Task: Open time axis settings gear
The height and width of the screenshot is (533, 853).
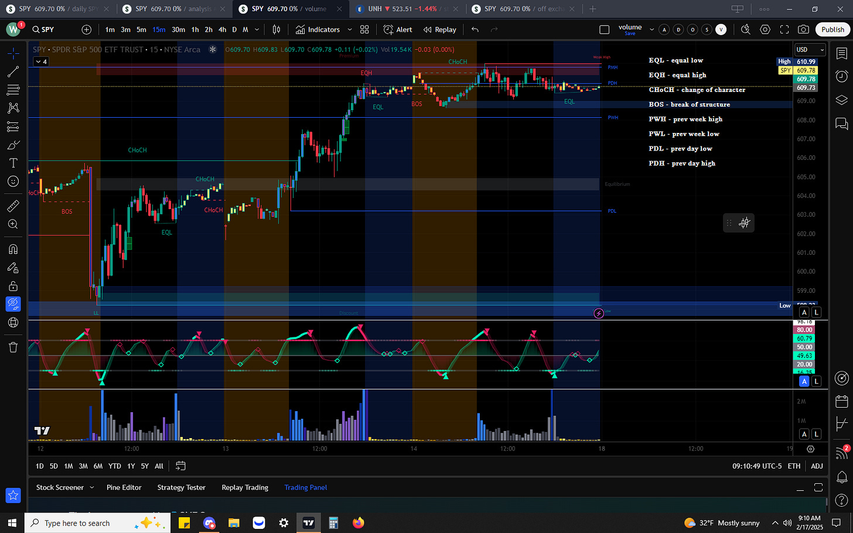Action: coord(810,449)
